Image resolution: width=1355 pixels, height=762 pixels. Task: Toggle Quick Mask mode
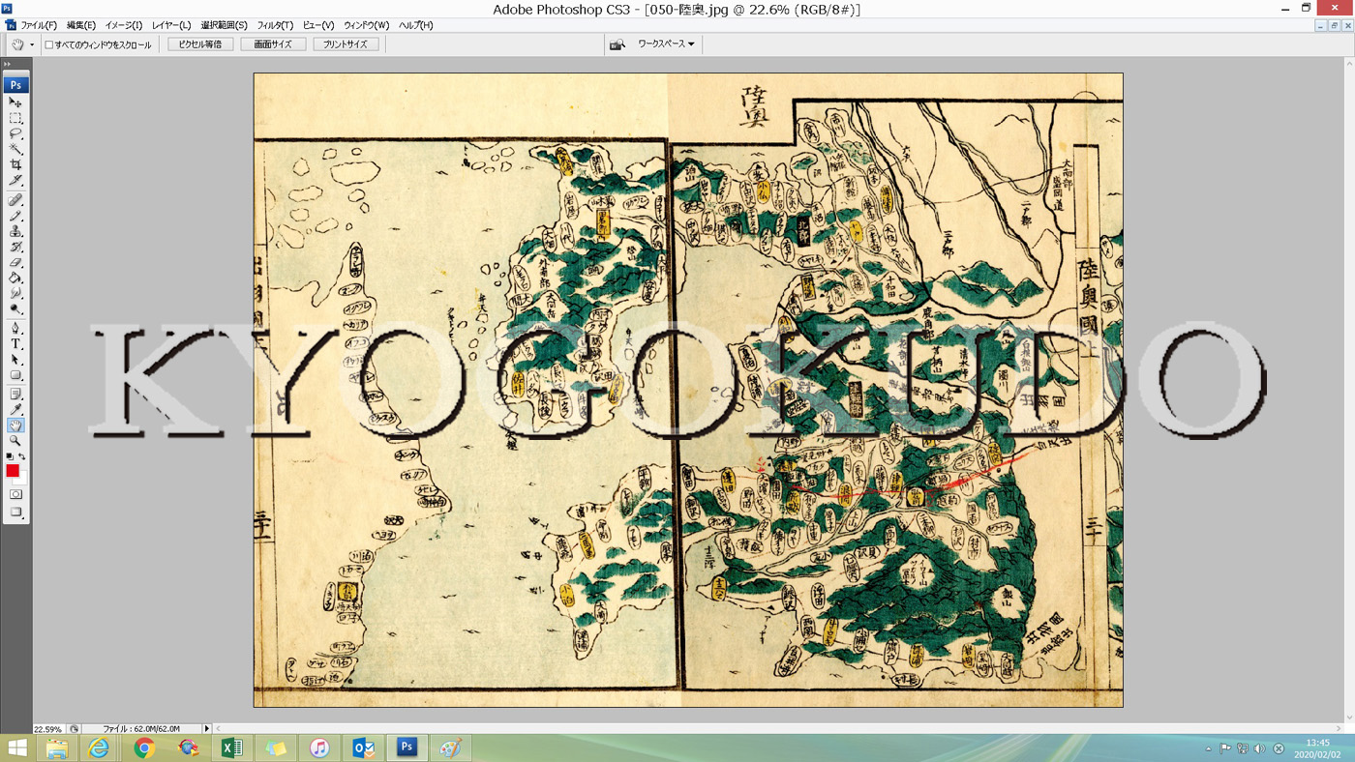pyautogui.click(x=15, y=494)
